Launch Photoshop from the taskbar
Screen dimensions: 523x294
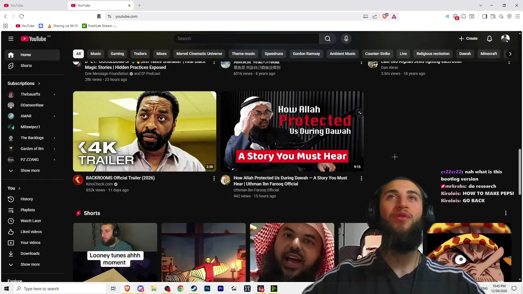click(207, 289)
